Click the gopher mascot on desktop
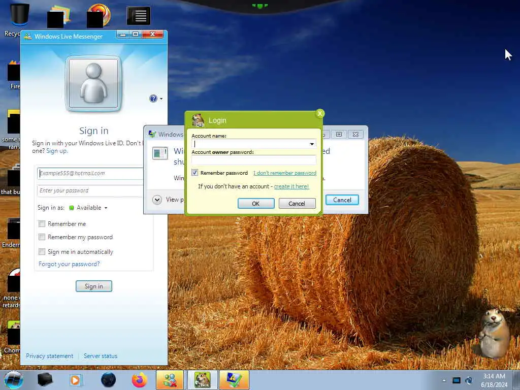 click(494, 333)
